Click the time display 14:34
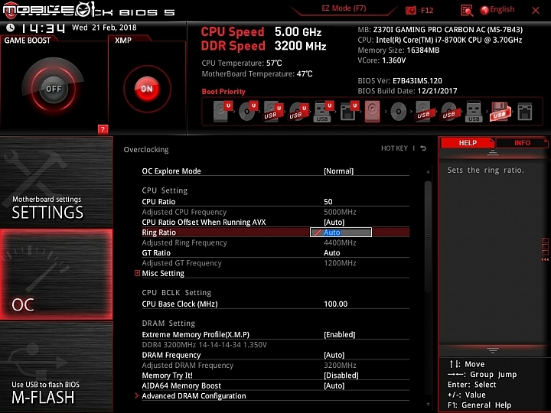Image resolution: width=551 pixels, height=413 pixels. [43, 28]
